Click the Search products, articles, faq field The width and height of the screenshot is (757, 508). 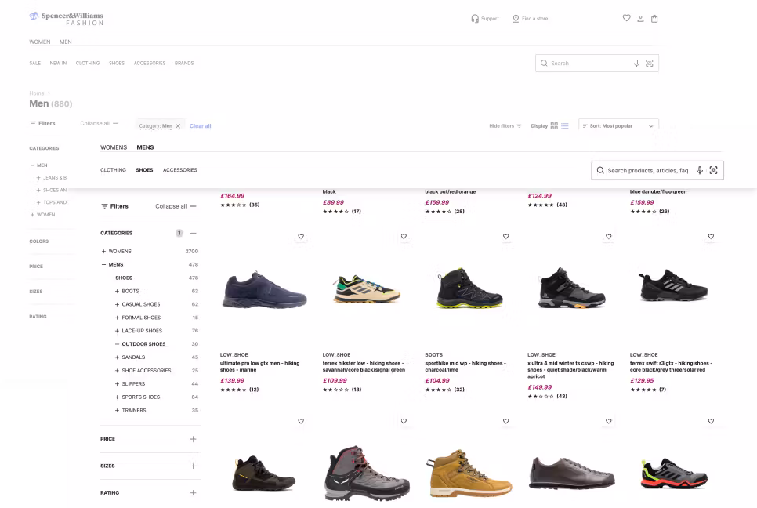[x=647, y=170]
